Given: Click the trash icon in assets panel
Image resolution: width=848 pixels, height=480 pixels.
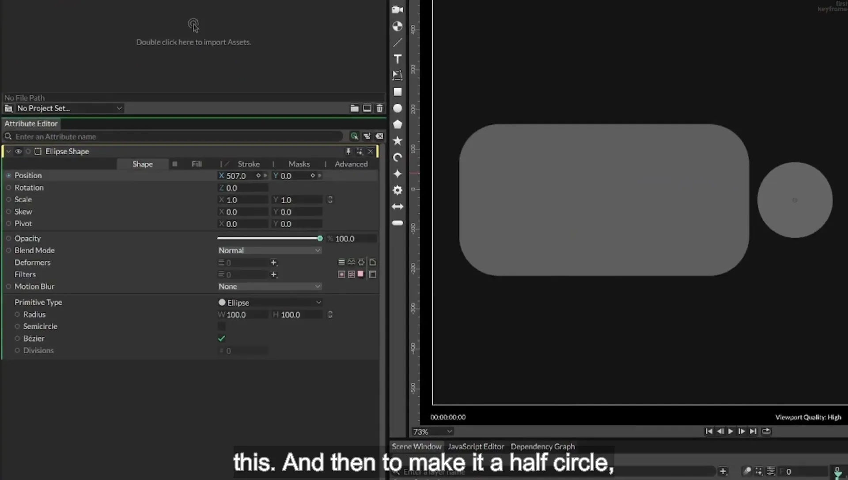Looking at the screenshot, I should pos(379,108).
